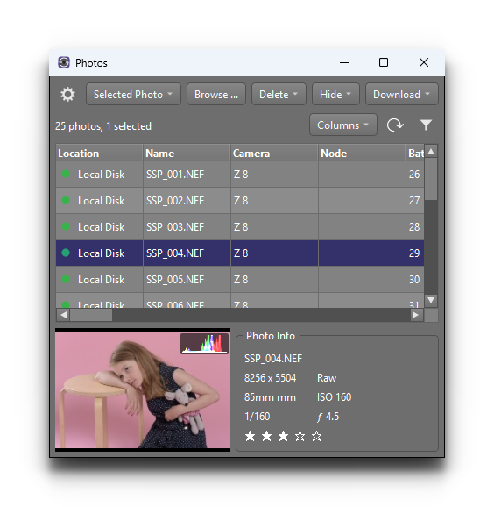Click the preview thumbnail of the girl
This screenshot has height=507, width=494.
coord(143,389)
